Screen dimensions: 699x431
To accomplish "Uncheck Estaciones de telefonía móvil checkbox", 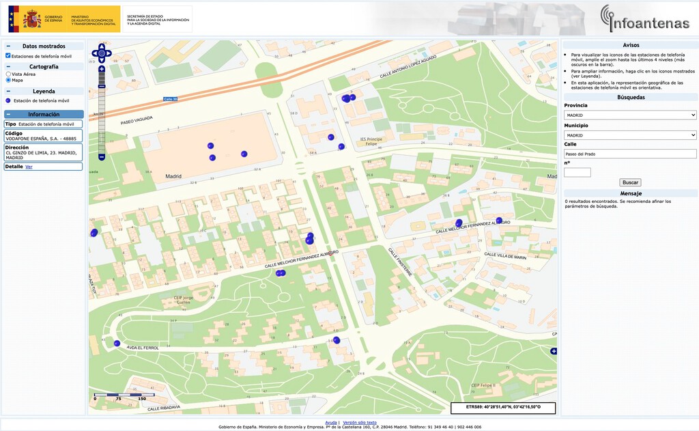I will pyautogui.click(x=8, y=56).
